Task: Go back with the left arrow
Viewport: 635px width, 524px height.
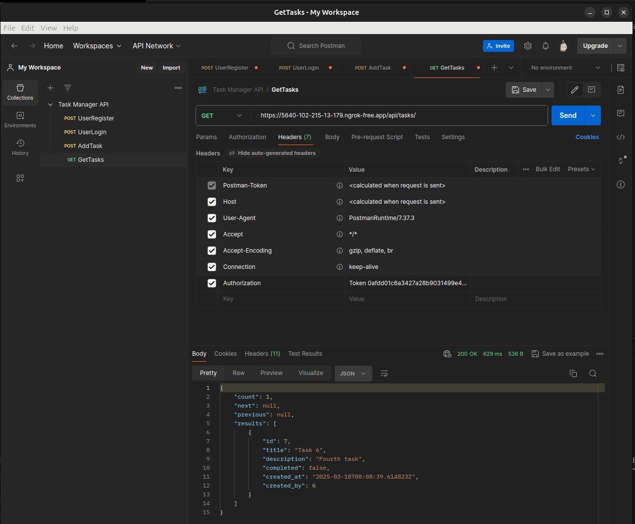Action: (14, 46)
